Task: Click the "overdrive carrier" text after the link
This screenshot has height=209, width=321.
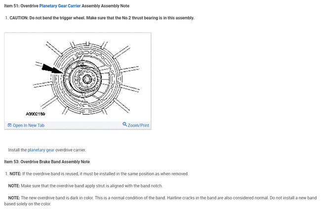Action: click(71, 150)
